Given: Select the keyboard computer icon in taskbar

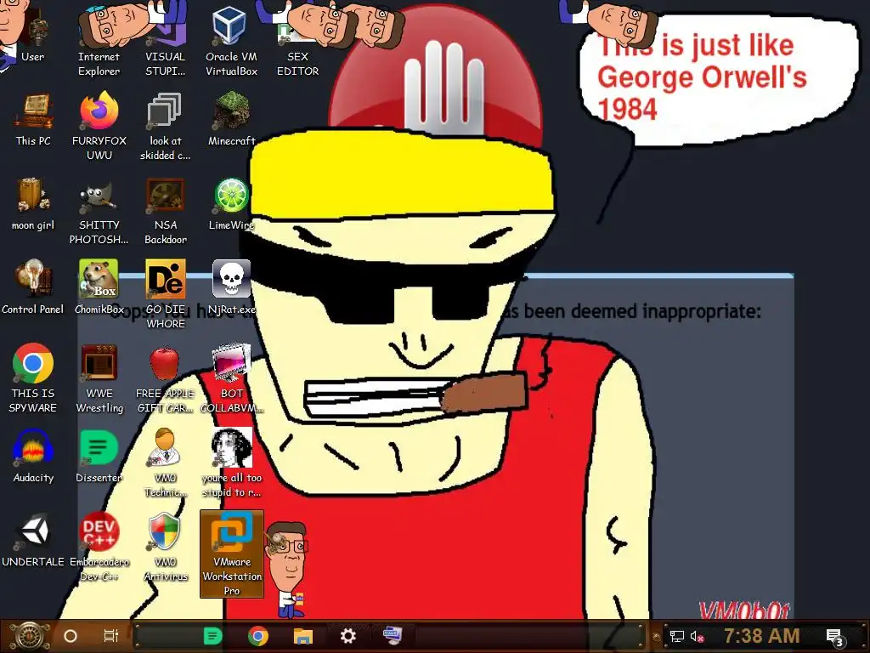Looking at the screenshot, I should 393,635.
